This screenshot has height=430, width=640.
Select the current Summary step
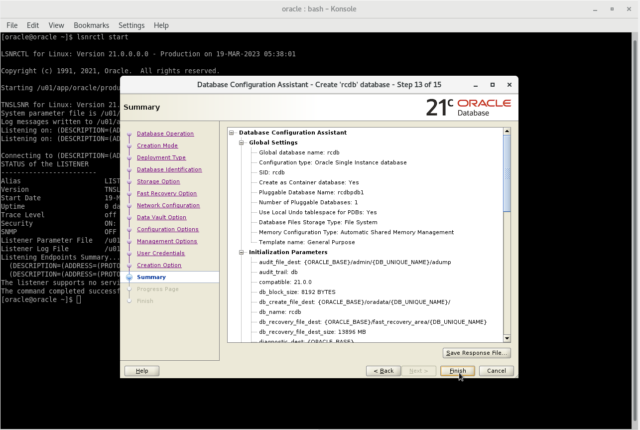coord(151,277)
